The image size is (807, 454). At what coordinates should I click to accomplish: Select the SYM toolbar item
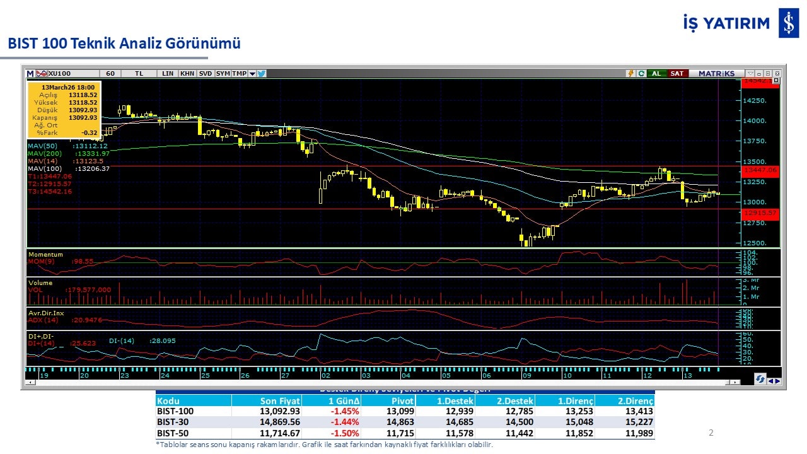click(x=223, y=73)
